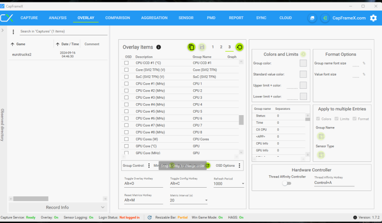Click the captures list horizontal scrollbar
This screenshot has height=223, width=382.
[x=31, y=199]
